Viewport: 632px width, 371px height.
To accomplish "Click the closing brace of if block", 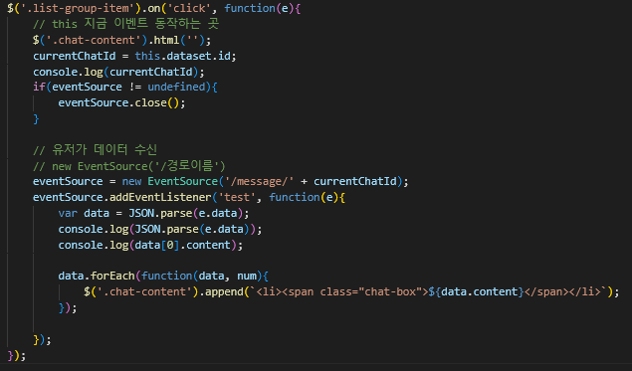I will [36, 119].
